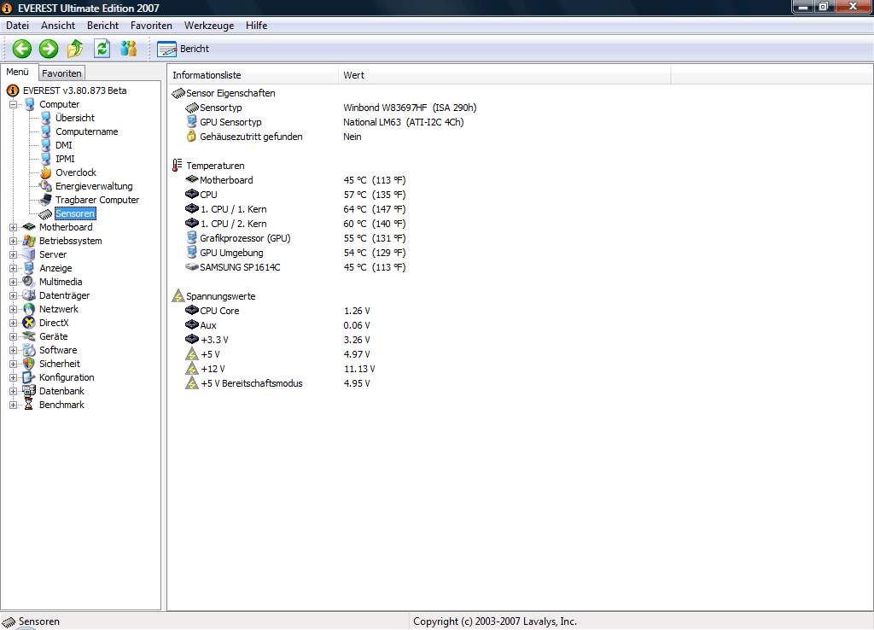Refresh the sensor readings via the refresh icon
The width and height of the screenshot is (874, 630).
102,49
